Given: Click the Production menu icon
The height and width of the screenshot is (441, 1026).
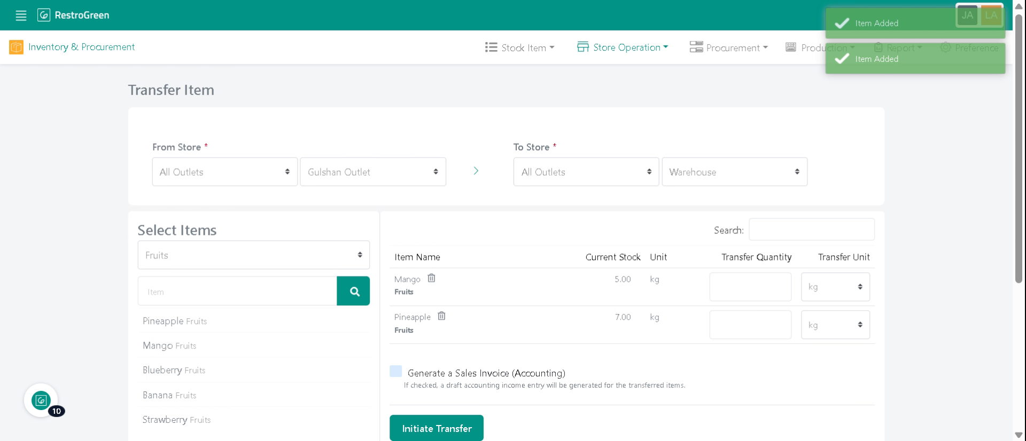Looking at the screenshot, I should [x=791, y=47].
